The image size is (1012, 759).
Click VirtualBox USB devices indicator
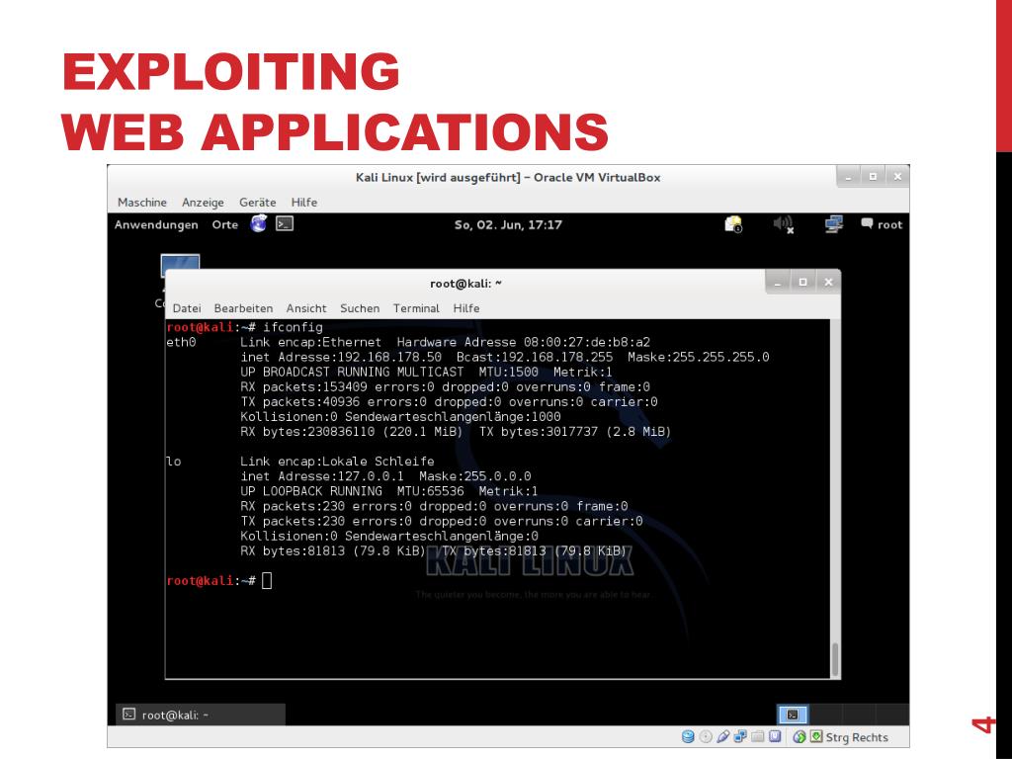click(722, 736)
